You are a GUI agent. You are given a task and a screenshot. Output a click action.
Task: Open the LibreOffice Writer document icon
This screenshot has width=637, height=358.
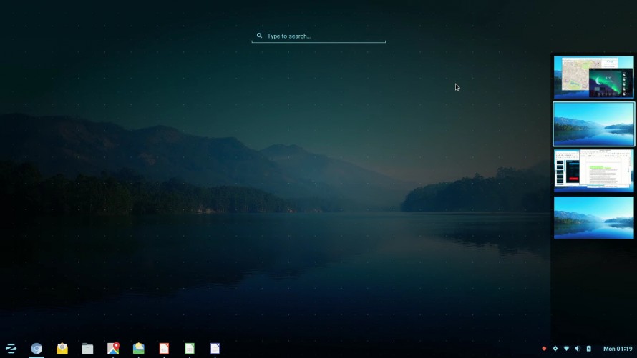tap(215, 349)
